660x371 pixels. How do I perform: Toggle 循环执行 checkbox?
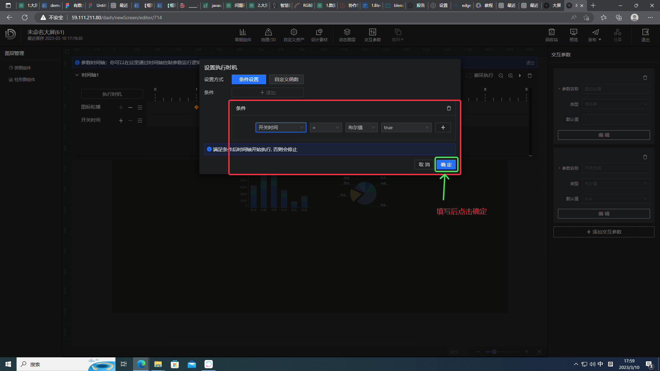coord(469,75)
